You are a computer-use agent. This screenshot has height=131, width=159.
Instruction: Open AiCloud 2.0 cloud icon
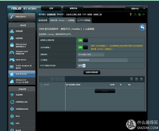(12, 81)
